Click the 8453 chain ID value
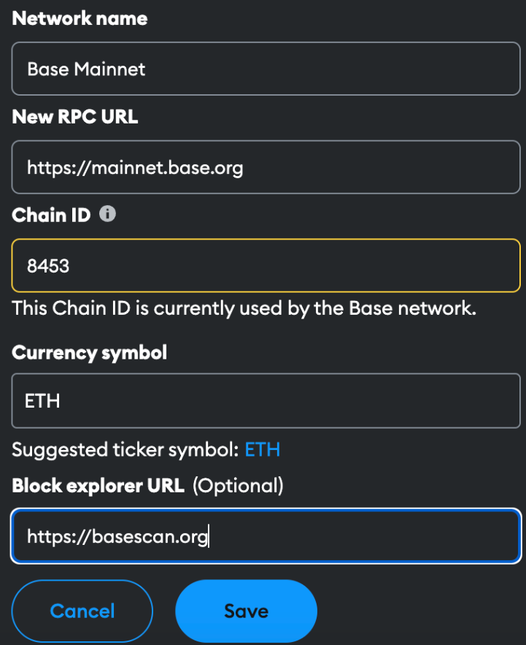Image resolution: width=526 pixels, height=645 pixels. (48, 265)
